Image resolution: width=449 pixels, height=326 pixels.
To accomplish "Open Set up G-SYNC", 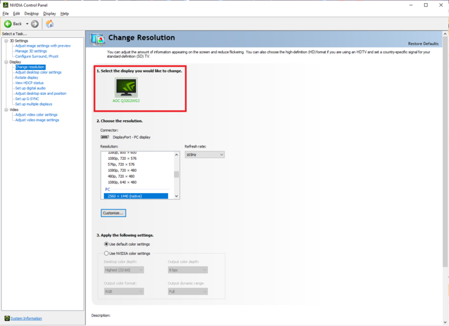I will click(x=27, y=99).
